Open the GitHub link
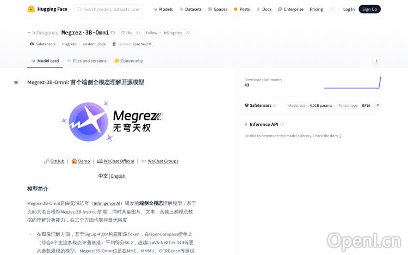 54,161
